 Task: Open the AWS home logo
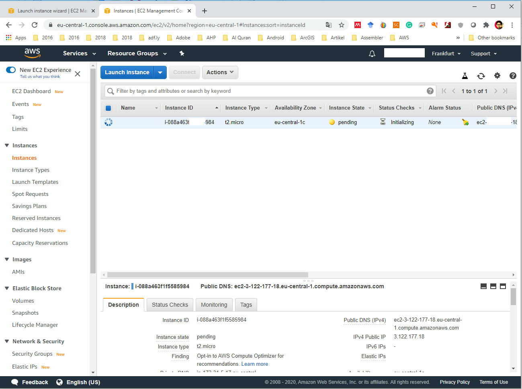32,53
